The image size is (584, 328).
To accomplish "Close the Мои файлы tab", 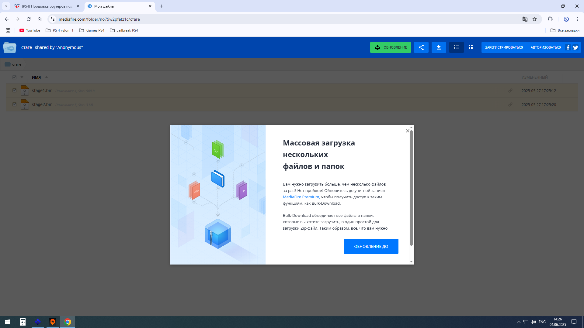I will coord(150,6).
